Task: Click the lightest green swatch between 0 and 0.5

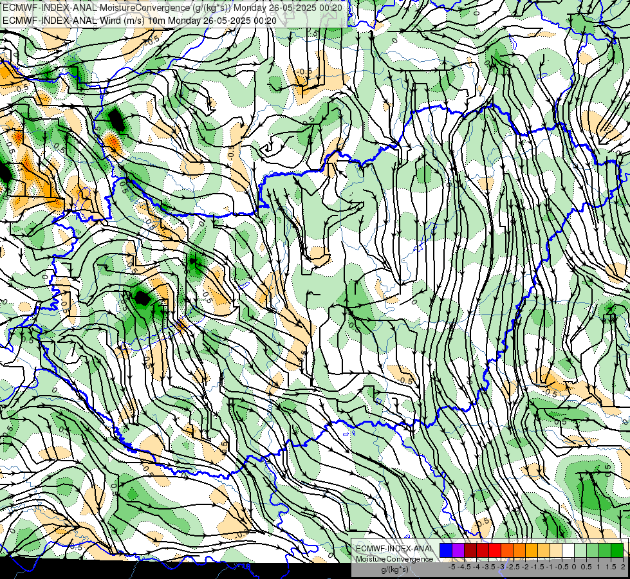Action: 580,550
